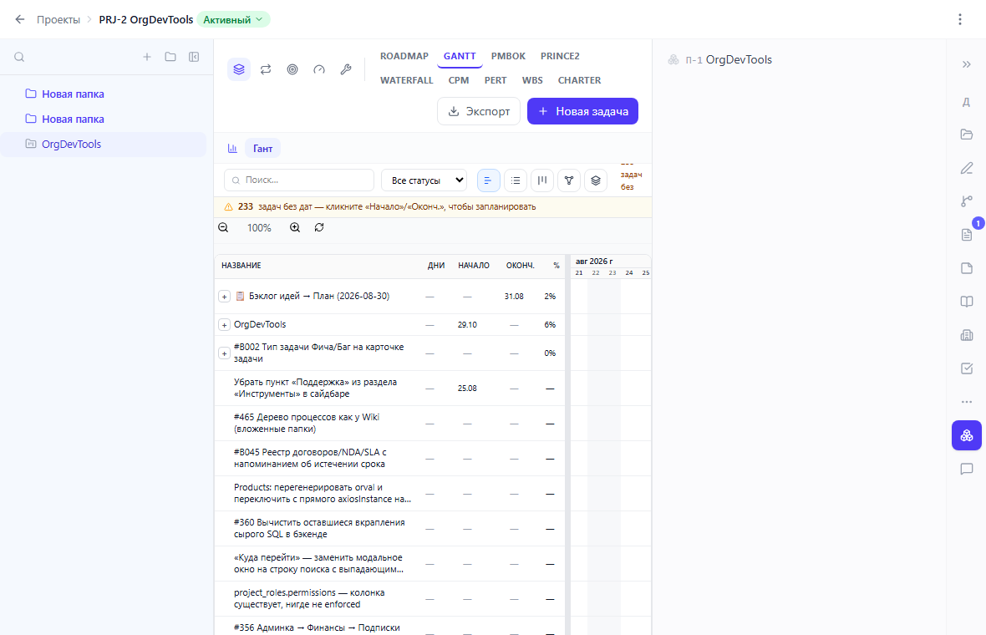Create a task with Новая задача
Image resolution: width=986 pixels, height=635 pixels.
pos(582,111)
